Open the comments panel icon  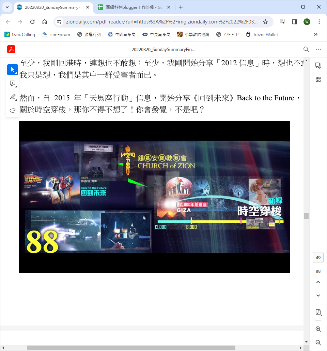(318, 65)
